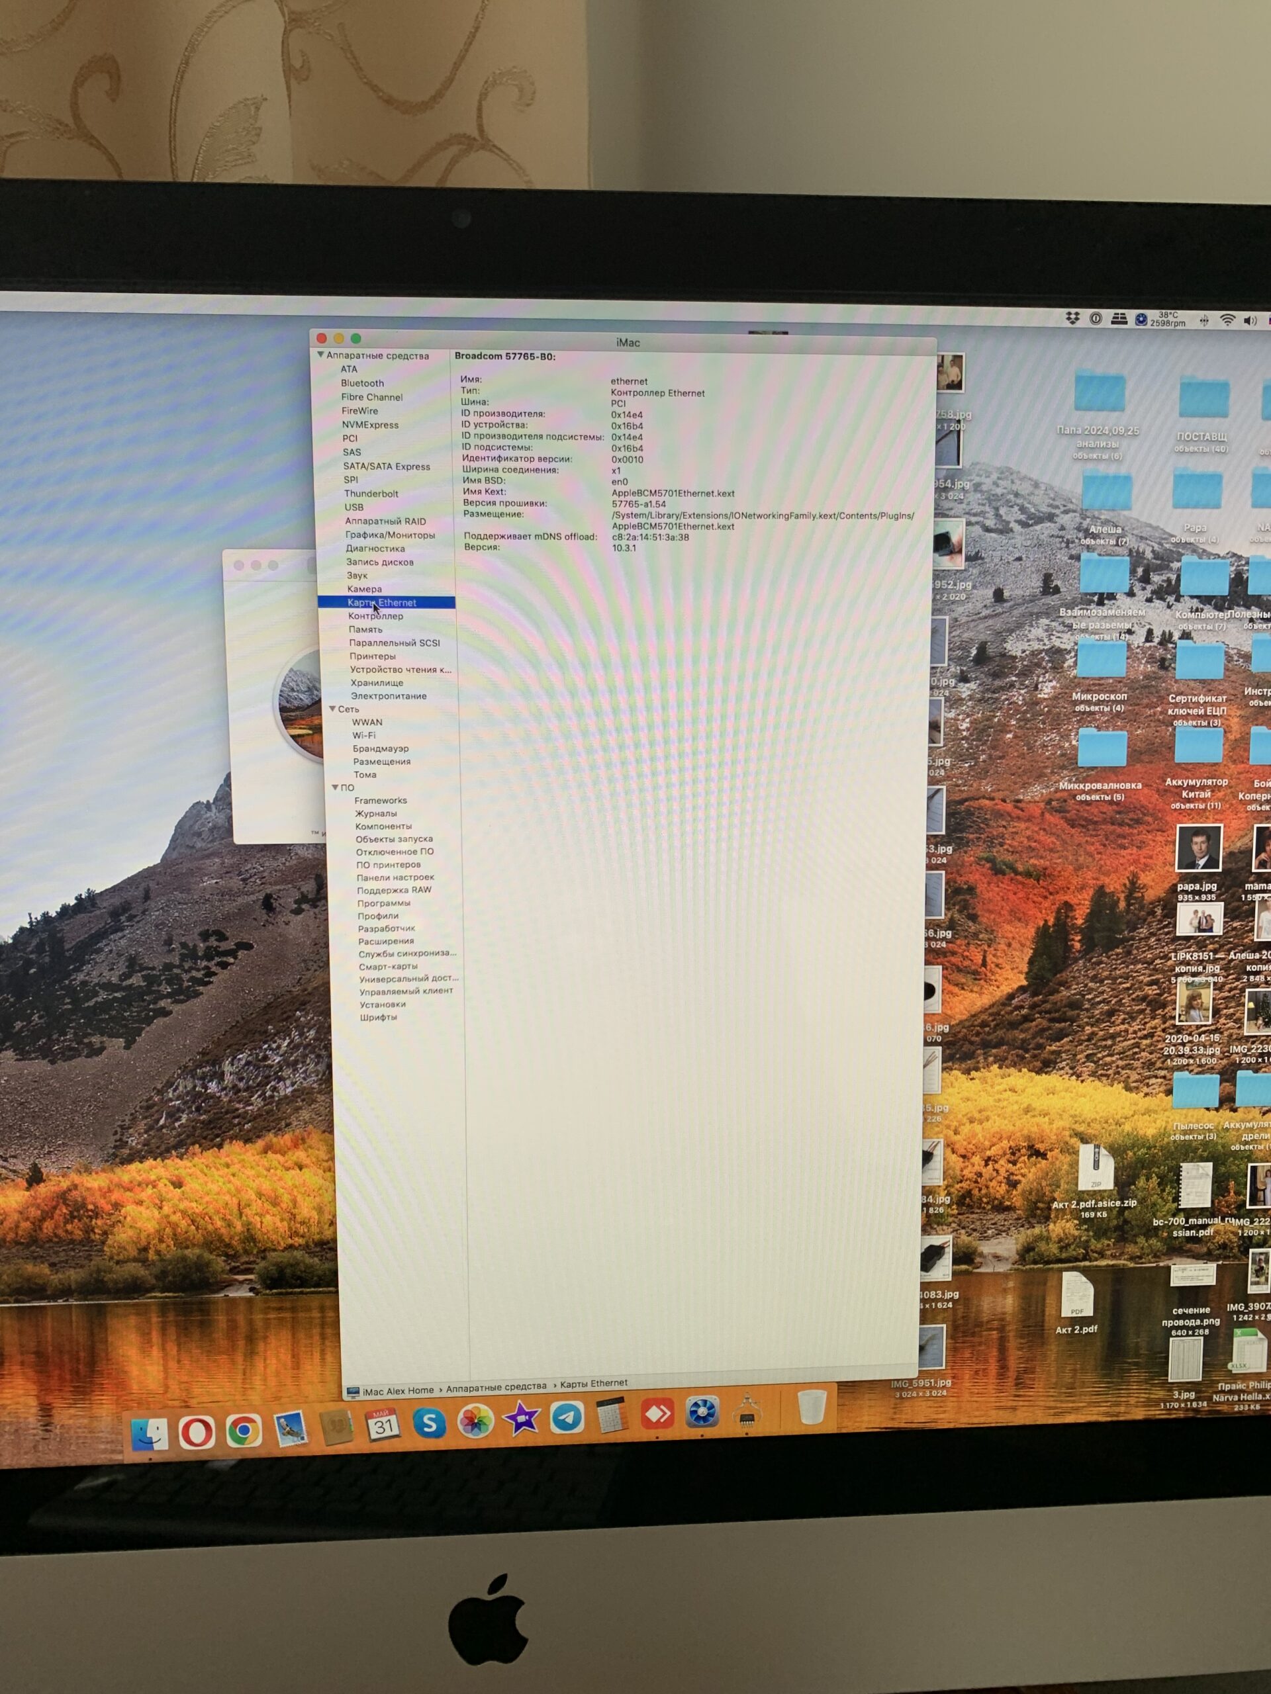Select Fibre Channel in the sidebar
1271x1694 pixels.
click(x=371, y=396)
